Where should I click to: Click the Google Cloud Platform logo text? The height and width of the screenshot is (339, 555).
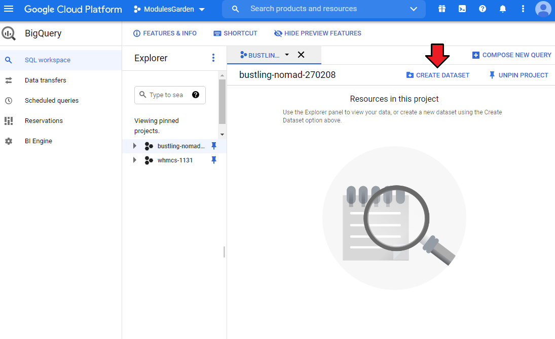point(73,9)
